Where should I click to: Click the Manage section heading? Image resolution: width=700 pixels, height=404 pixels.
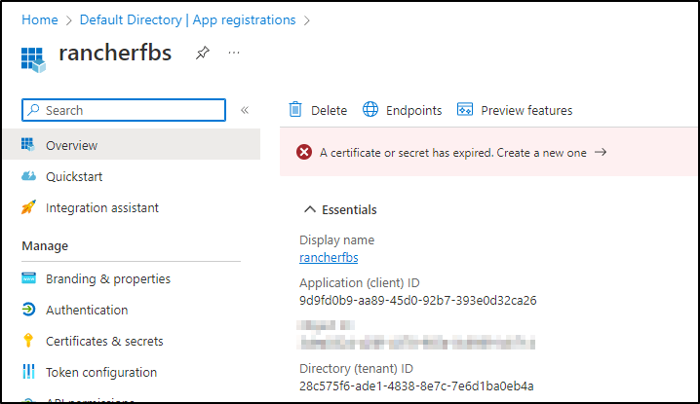pos(45,246)
